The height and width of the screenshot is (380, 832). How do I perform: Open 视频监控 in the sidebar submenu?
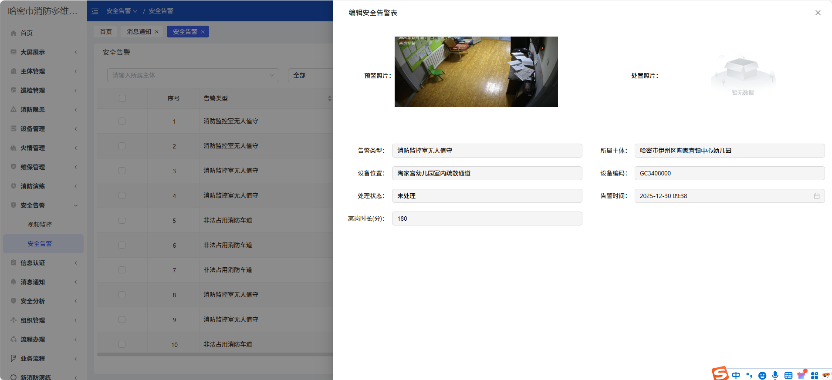coord(40,225)
